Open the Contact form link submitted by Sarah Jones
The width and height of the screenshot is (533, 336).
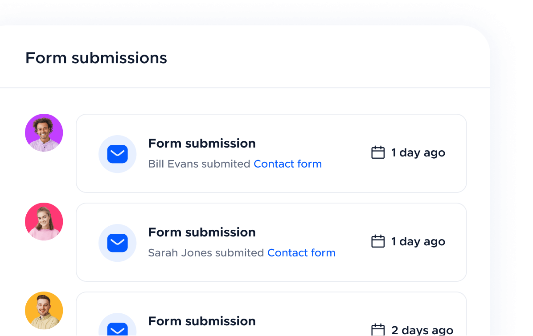[301, 253]
